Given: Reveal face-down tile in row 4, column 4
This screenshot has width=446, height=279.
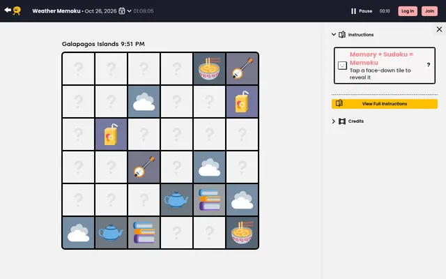Looking at the screenshot, I should pos(176,167).
